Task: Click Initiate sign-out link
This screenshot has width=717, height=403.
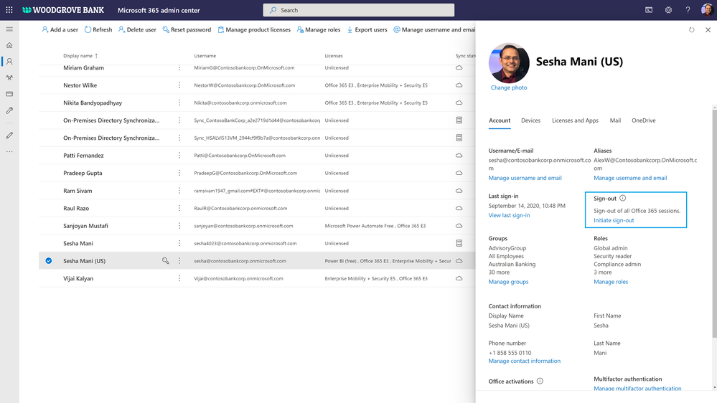Action: point(614,220)
